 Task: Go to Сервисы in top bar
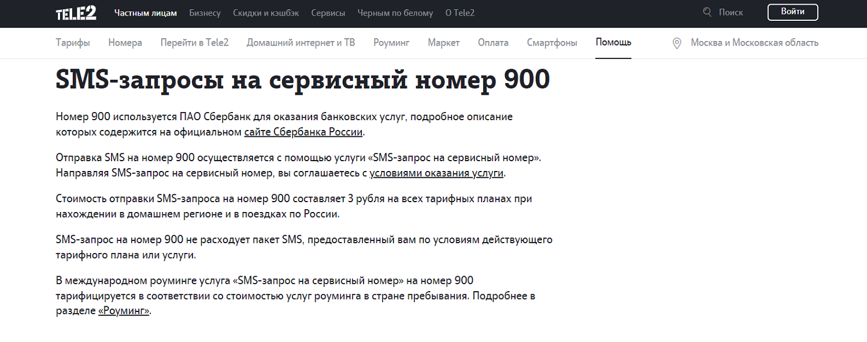(x=328, y=13)
